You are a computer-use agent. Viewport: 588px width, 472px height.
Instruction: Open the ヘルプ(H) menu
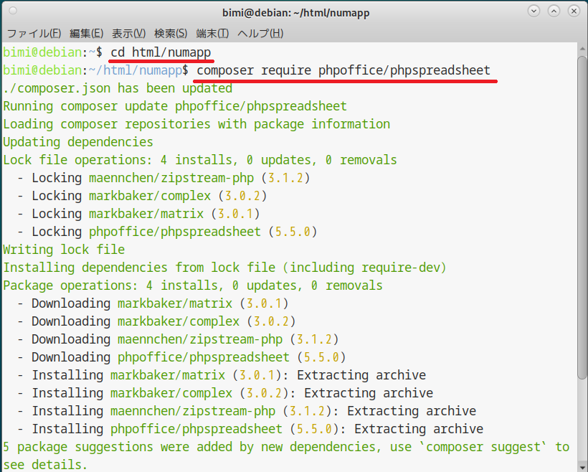(260, 34)
